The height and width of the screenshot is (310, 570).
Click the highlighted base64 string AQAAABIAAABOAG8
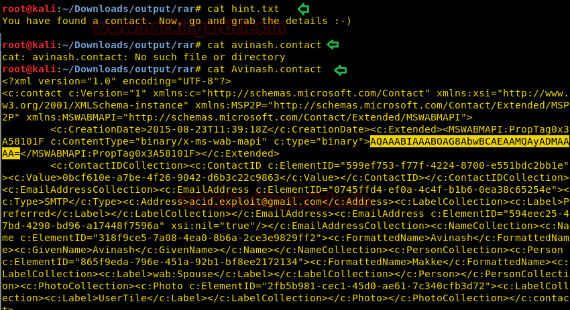(469, 142)
